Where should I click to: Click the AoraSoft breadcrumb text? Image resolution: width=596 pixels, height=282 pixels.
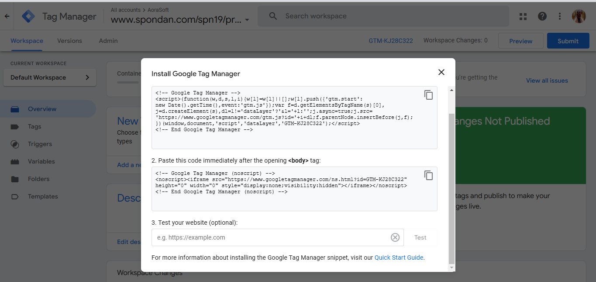coord(158,10)
